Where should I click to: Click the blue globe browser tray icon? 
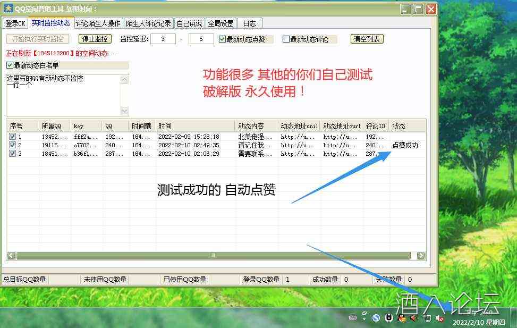point(376,318)
